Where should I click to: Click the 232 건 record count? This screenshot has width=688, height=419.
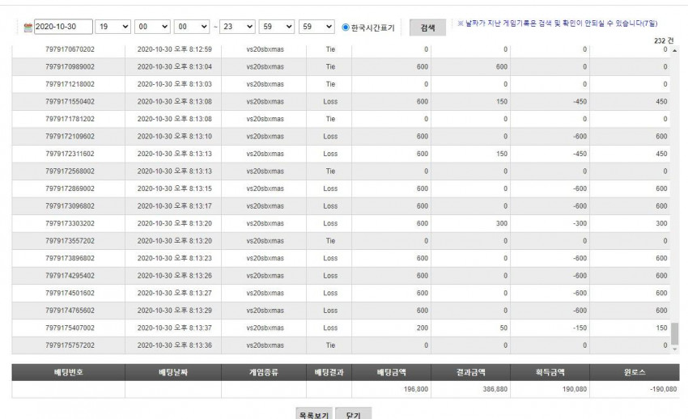pyautogui.click(x=664, y=40)
